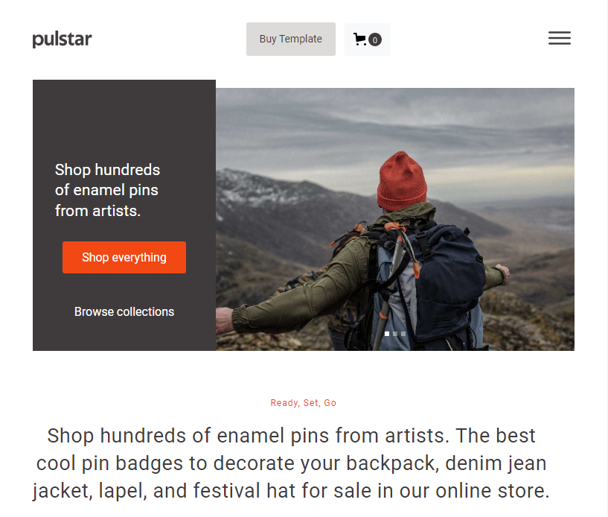Select the first slider dot indicator
Viewport: 608px width, 517px height.
[386, 334]
